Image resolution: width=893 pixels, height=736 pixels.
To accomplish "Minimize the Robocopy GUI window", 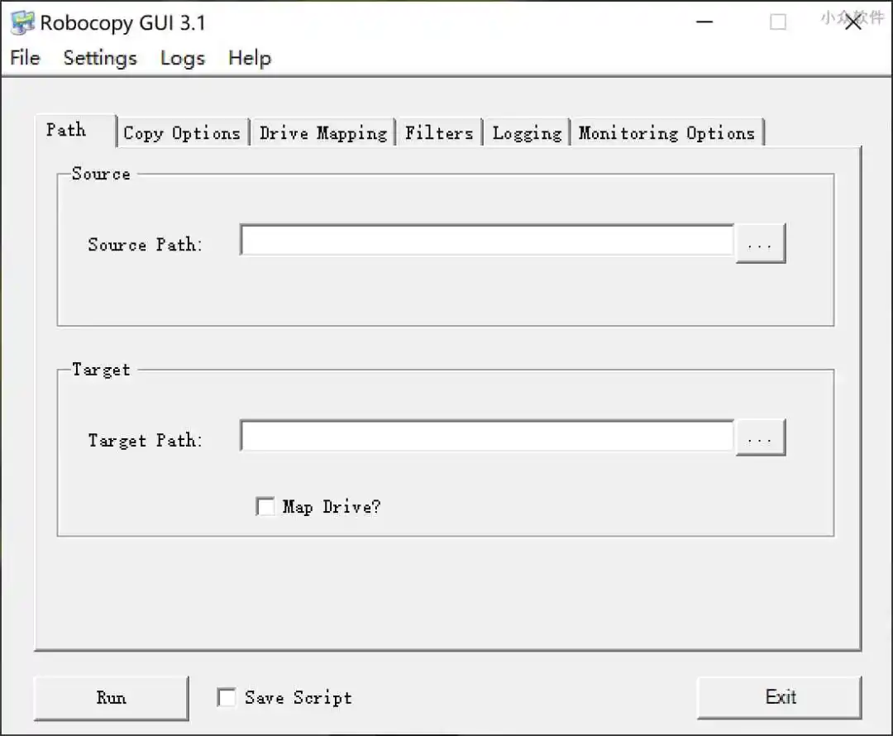I will point(704,22).
